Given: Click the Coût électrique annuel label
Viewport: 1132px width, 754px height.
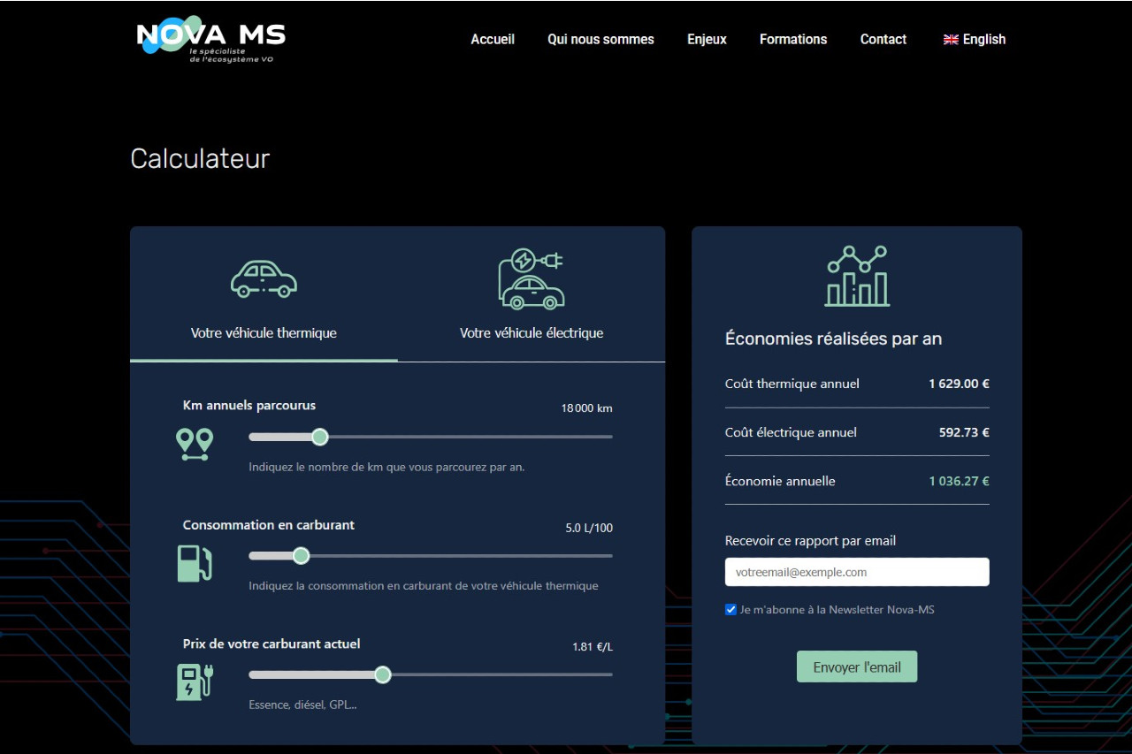Looking at the screenshot, I should [x=791, y=432].
